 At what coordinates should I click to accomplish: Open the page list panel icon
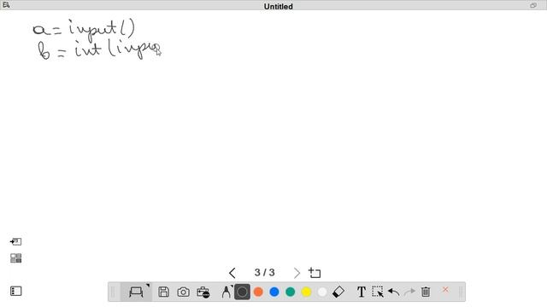tap(15, 291)
